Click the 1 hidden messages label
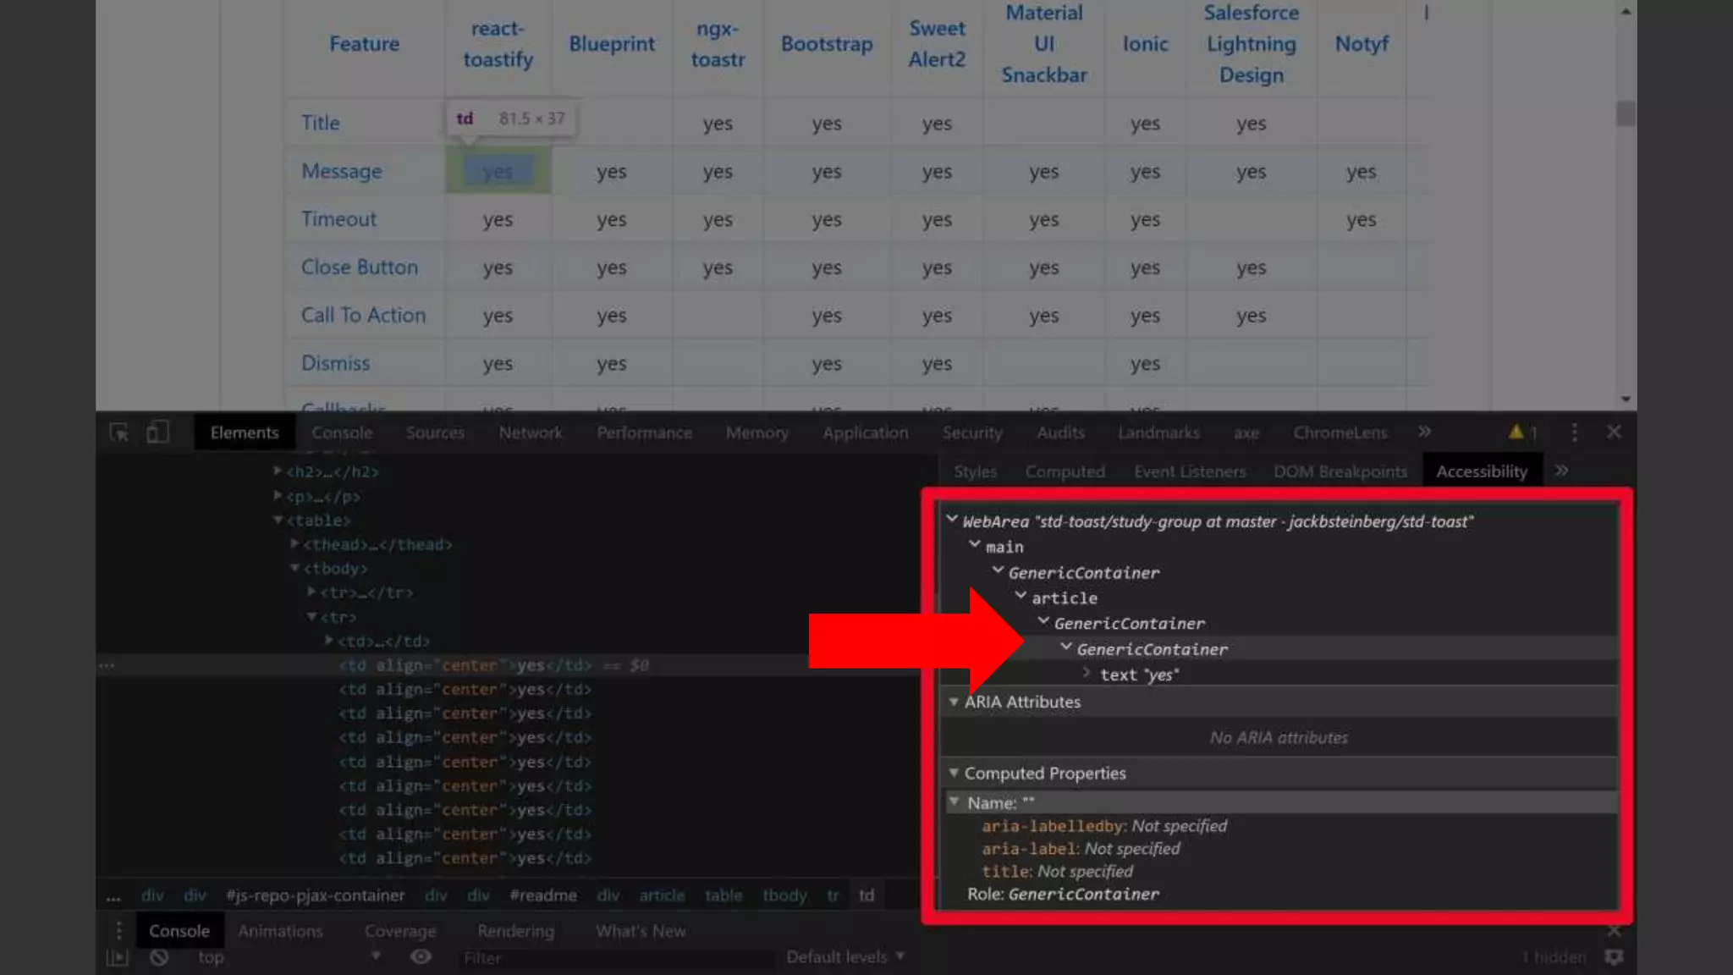 tap(1553, 956)
